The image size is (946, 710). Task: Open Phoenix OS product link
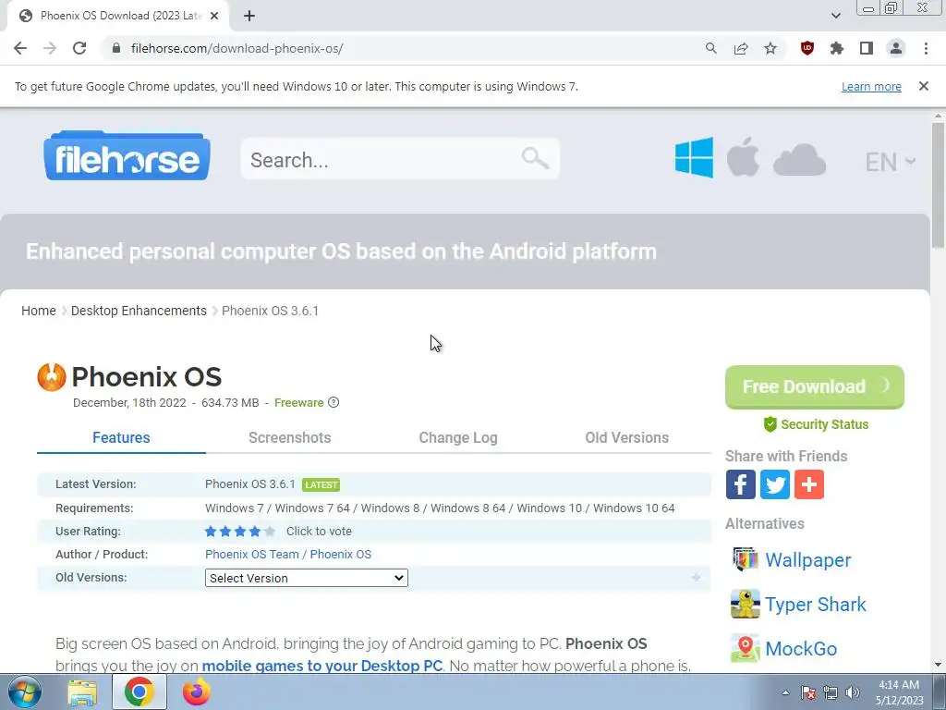point(341,555)
